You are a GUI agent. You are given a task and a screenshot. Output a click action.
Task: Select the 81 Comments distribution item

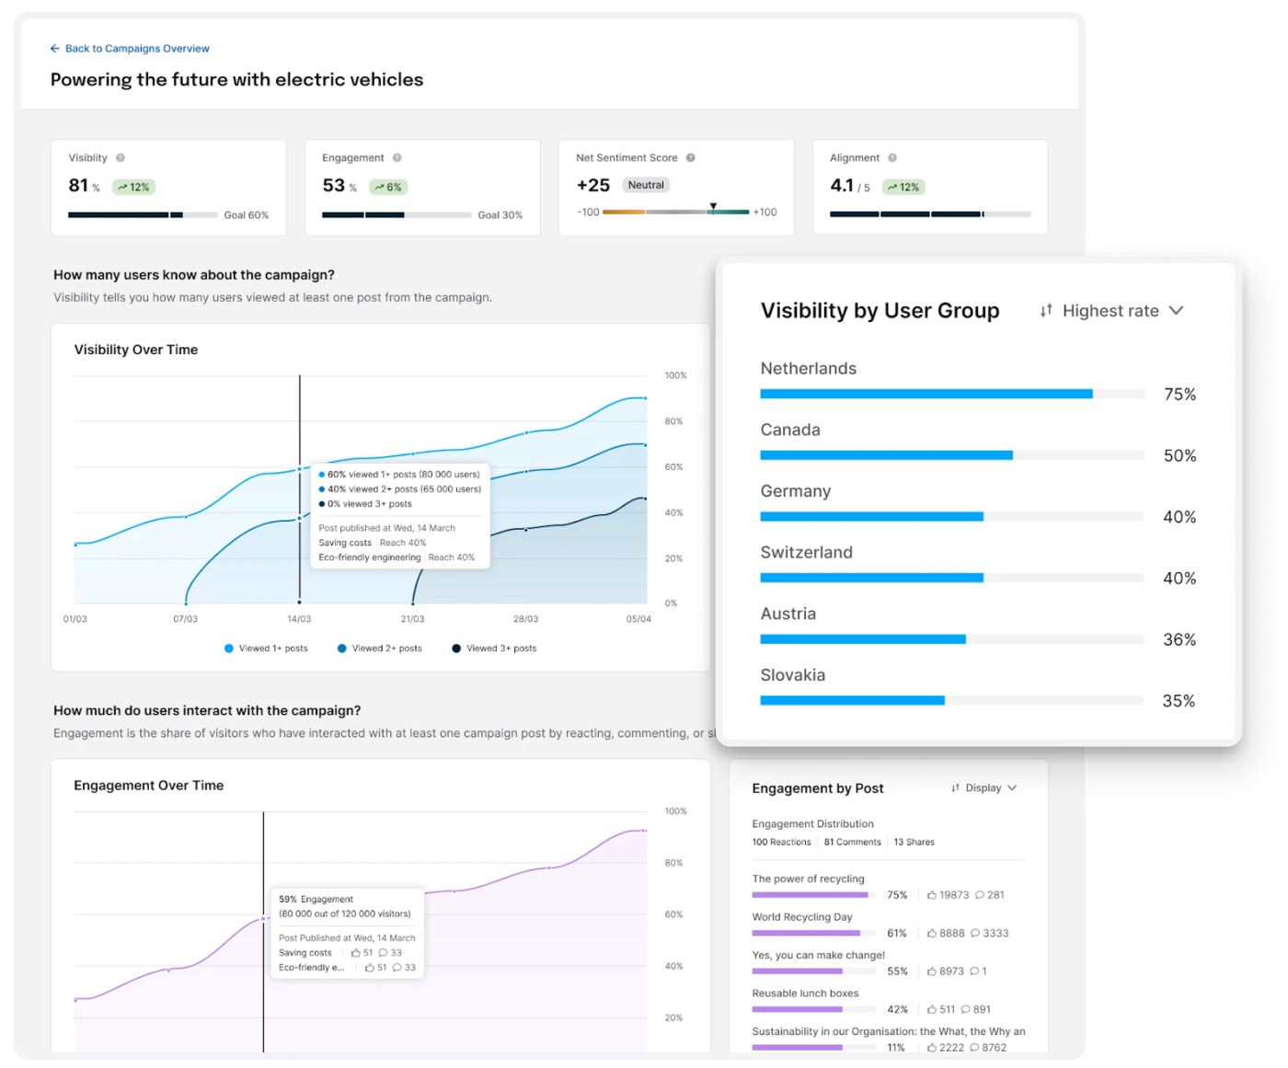click(852, 843)
